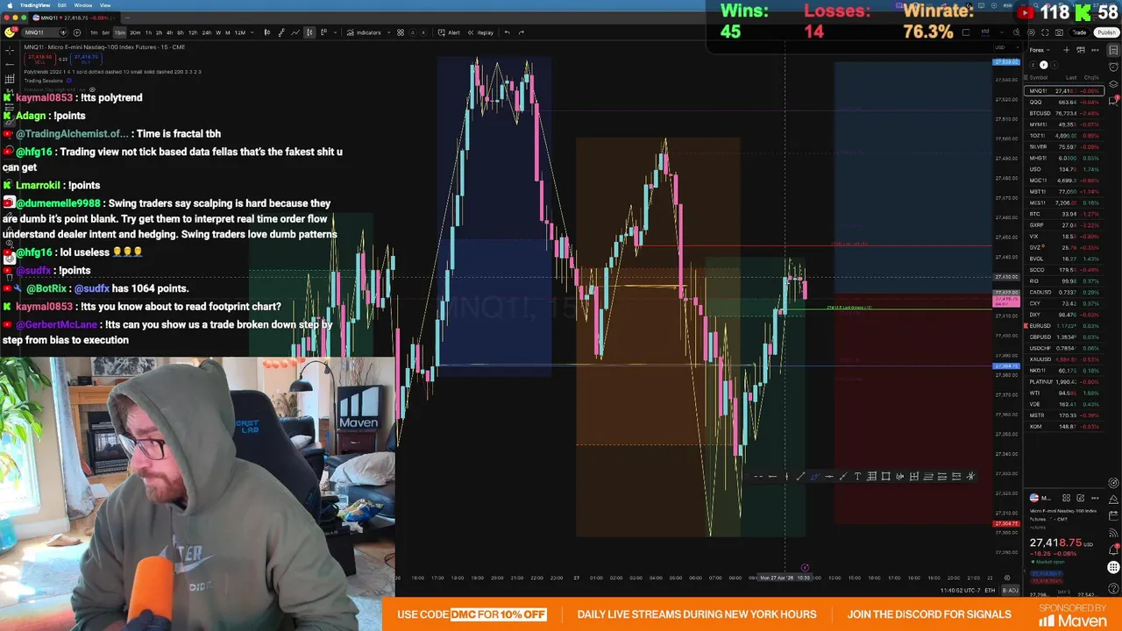Switch to the 12M timeframe
Image resolution: width=1122 pixels, height=631 pixels.
(x=239, y=32)
